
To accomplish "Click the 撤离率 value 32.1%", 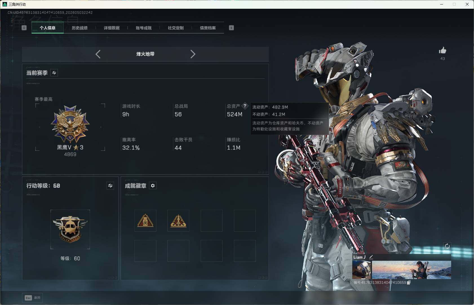I will point(131,148).
